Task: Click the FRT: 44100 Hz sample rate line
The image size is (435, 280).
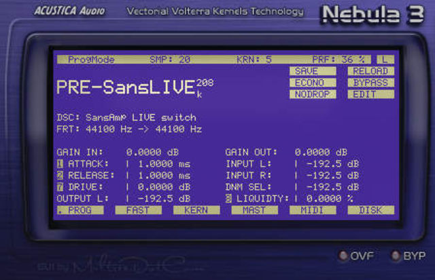Action: click(x=129, y=129)
